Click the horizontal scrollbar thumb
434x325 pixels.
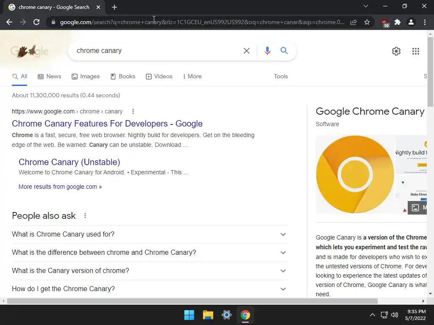point(192,301)
